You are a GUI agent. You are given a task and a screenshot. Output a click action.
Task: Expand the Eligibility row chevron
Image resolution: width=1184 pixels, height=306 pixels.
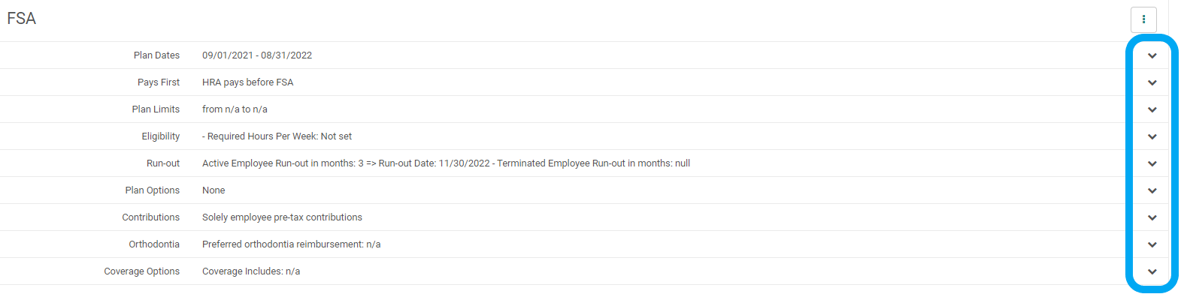[x=1152, y=136]
